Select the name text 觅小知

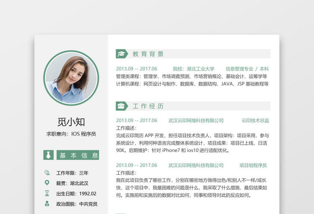(x=71, y=122)
